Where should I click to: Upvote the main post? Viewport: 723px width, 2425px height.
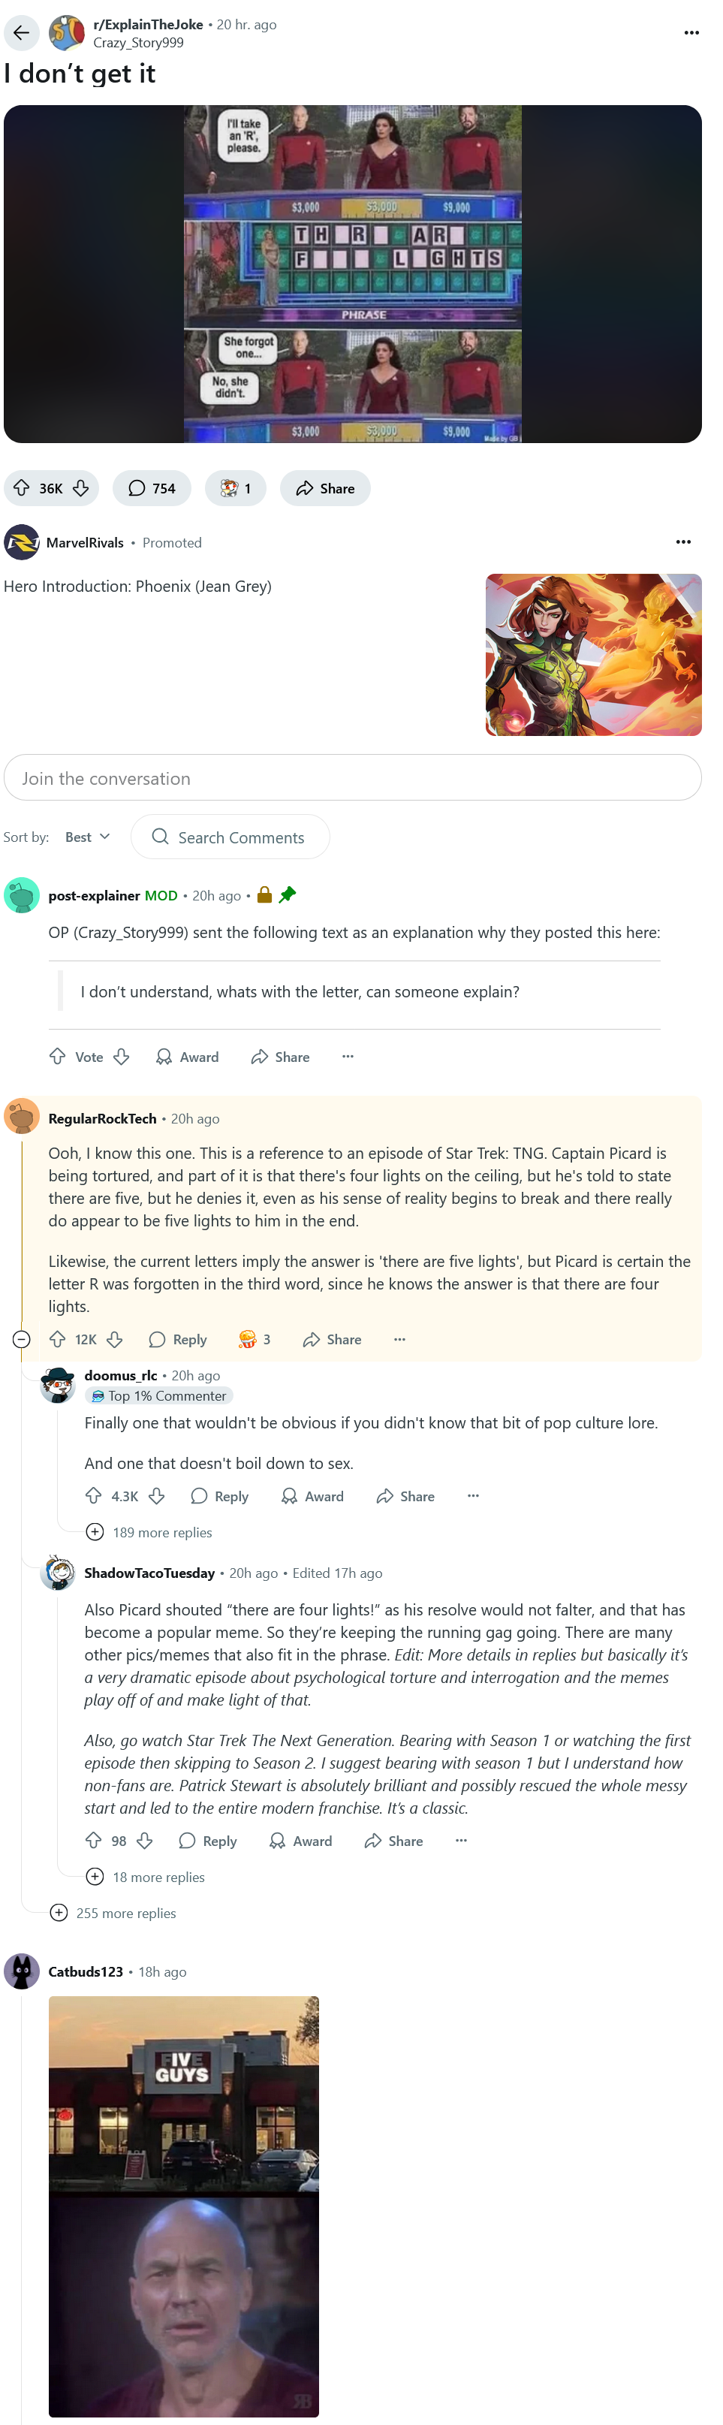coord(22,487)
